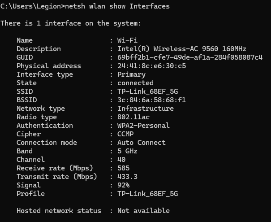This screenshot has width=271, height=222.
Task: Click the Primary interface type value
Action: tap(131, 74)
